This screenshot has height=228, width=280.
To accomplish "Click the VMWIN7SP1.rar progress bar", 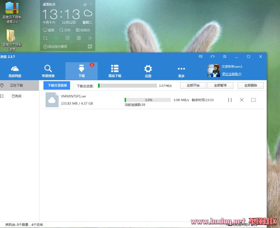I will point(148,100).
